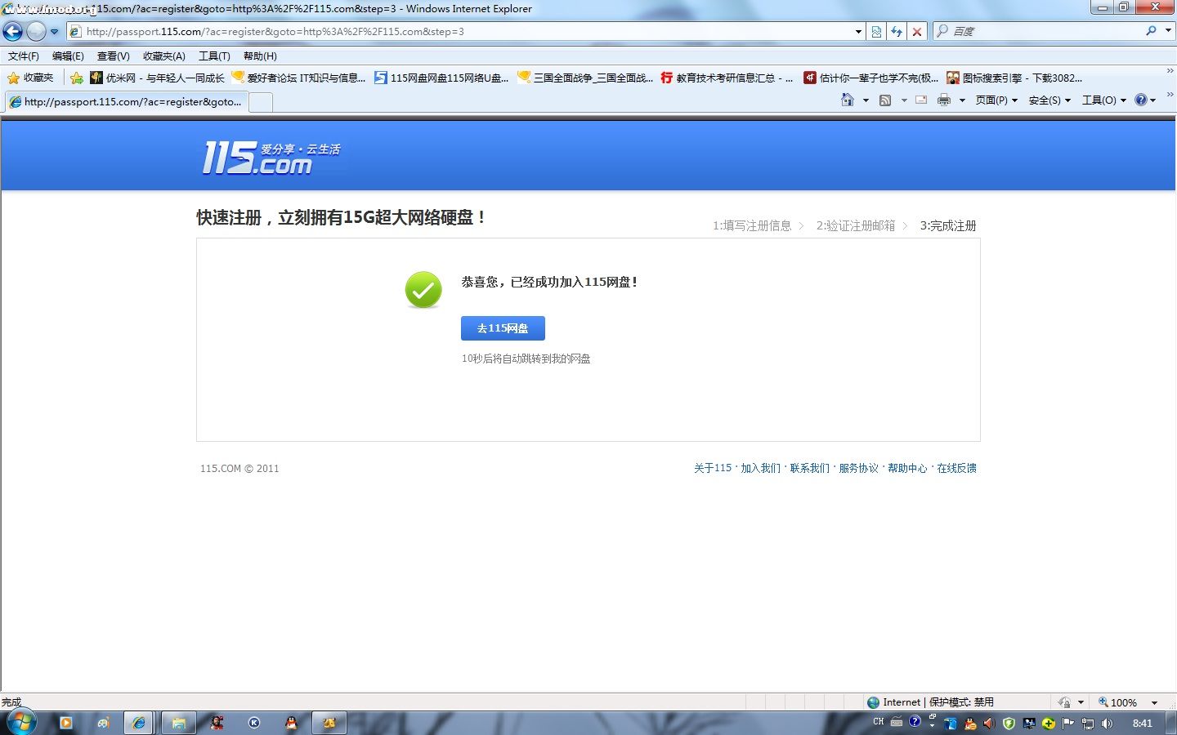Click the Read Mail envelope icon
Viewport: 1177px width, 735px height.
click(920, 100)
